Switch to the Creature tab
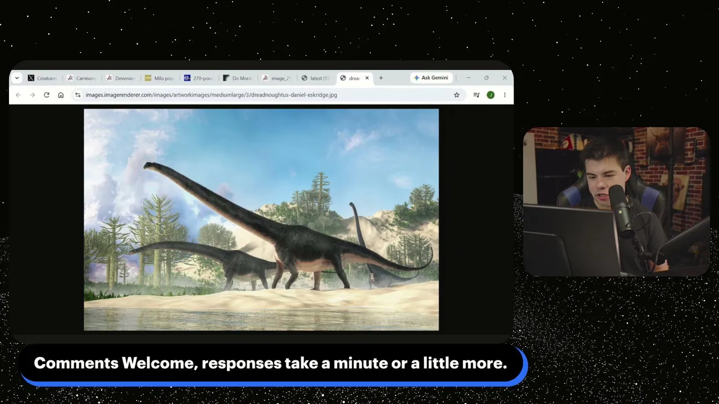Screen dimensions: 719x404 (x=43, y=78)
